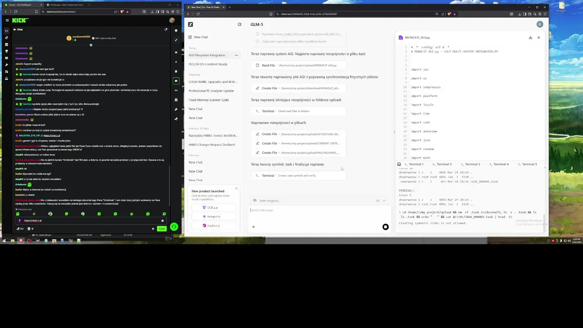Screen dimensions: 583x328
Task: Reload the chat.z.ai page
Action: click(x=198, y=14)
